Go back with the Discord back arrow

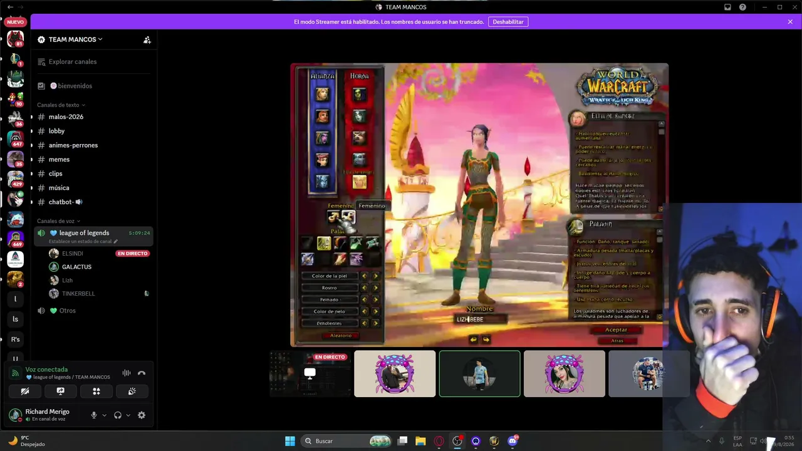pyautogui.click(x=10, y=7)
